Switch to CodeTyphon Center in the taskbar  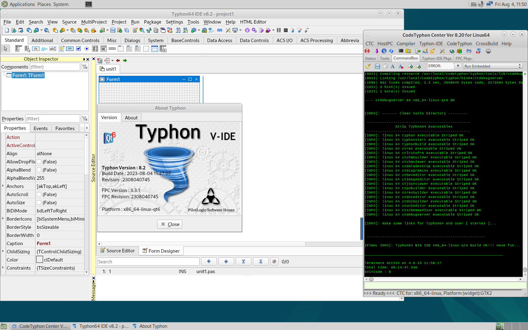[x=40, y=326]
